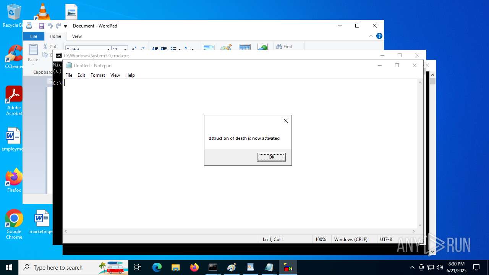
Task: Click the WordPad decrease indent icon
Action: pyautogui.click(x=155, y=49)
